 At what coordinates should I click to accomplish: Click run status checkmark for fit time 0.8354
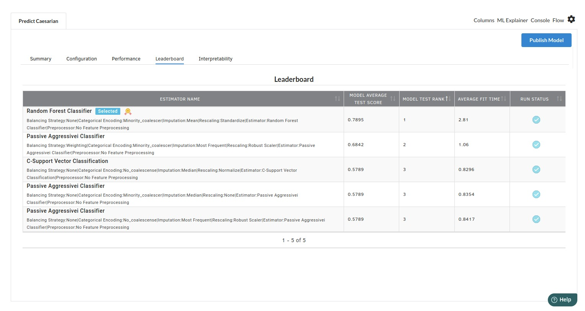pyautogui.click(x=536, y=194)
